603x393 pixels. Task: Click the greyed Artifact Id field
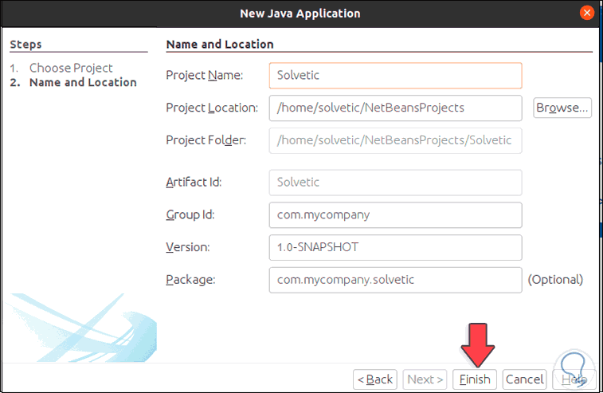coord(395,182)
